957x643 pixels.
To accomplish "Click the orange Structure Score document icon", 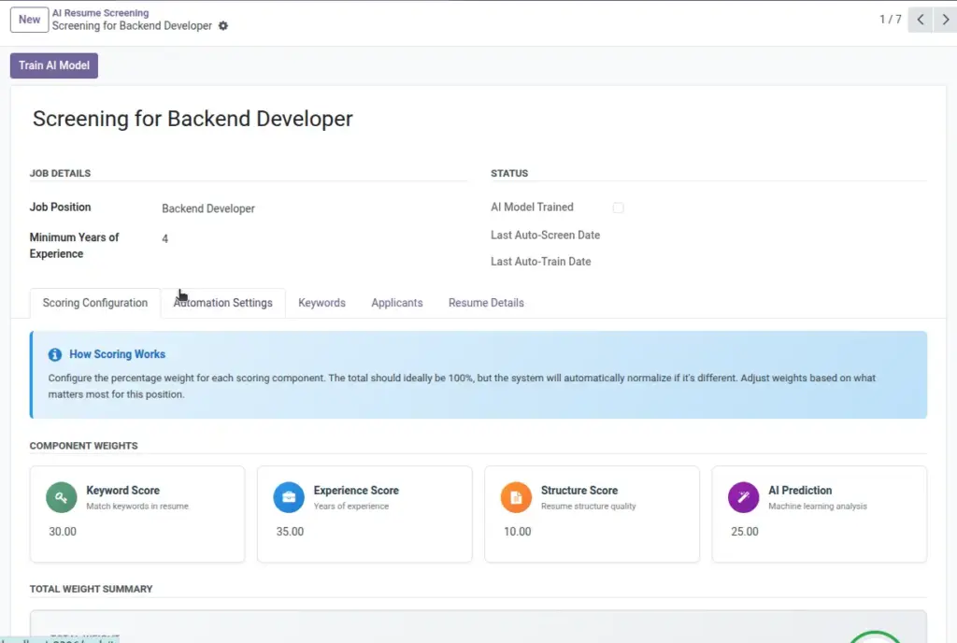I will click(x=516, y=497).
